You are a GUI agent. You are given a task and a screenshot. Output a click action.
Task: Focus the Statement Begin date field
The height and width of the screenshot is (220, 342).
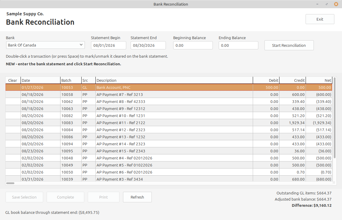click(108, 46)
